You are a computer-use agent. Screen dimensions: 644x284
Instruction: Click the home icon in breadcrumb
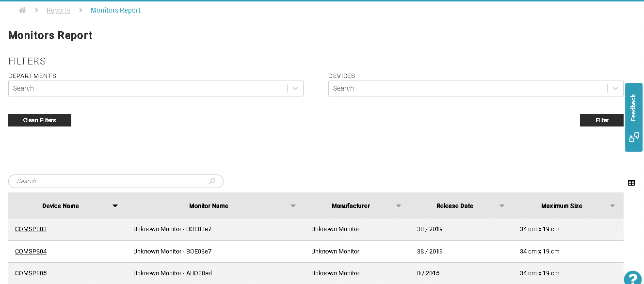coord(22,10)
